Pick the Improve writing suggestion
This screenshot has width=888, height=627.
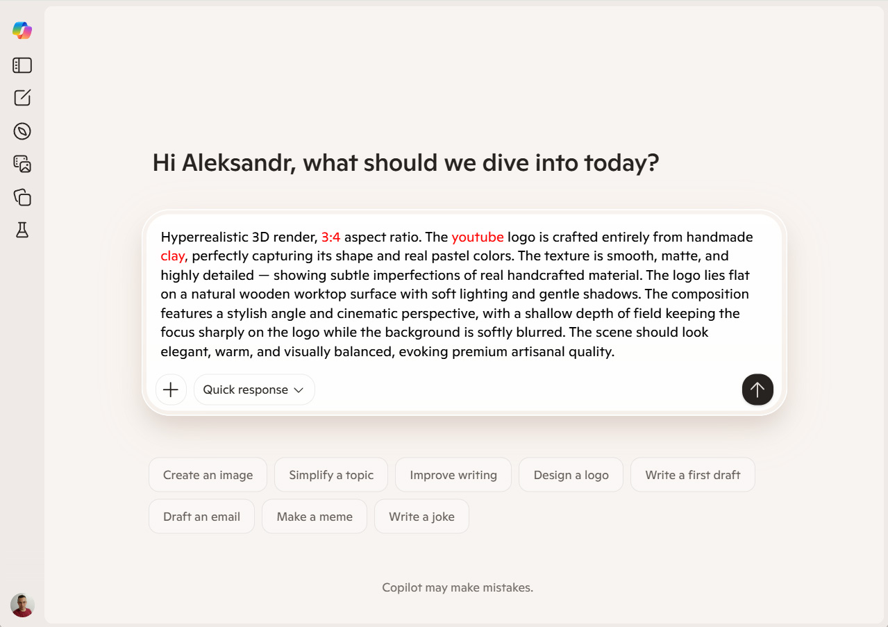pos(453,475)
